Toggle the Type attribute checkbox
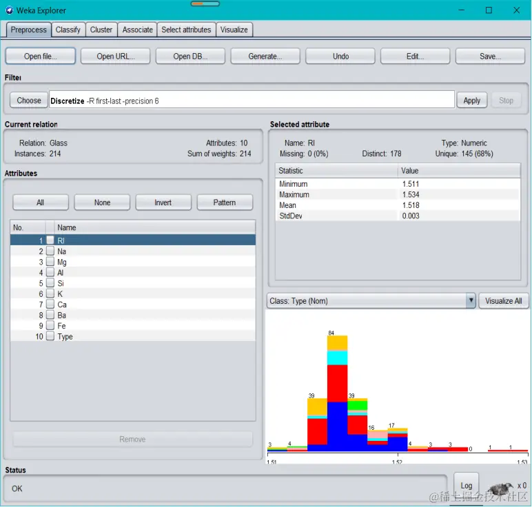 point(50,336)
